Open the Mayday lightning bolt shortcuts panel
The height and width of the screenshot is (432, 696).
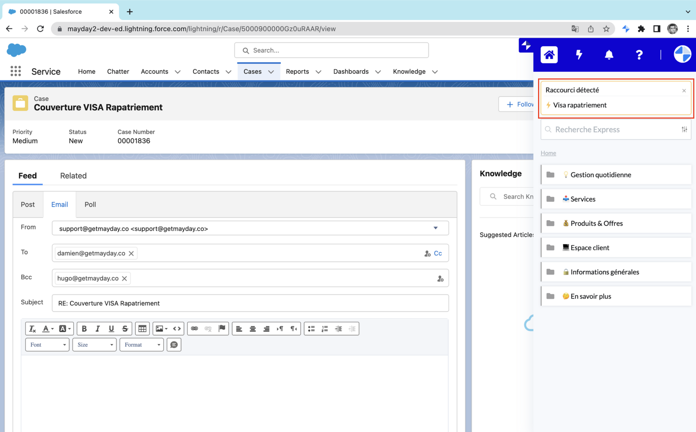tap(579, 54)
